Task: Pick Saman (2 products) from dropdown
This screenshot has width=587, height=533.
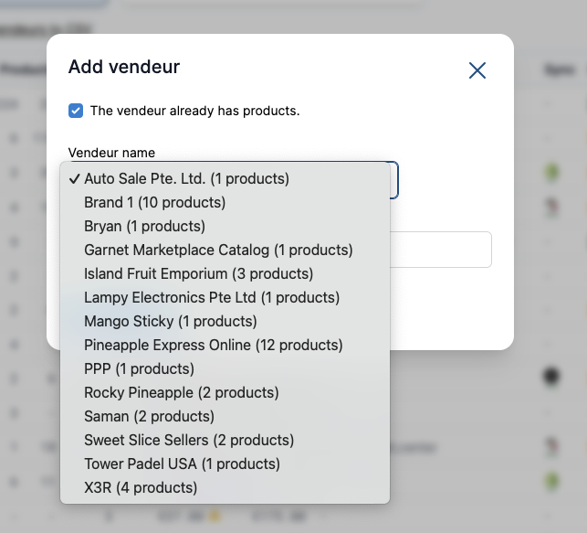Action: tap(225, 416)
